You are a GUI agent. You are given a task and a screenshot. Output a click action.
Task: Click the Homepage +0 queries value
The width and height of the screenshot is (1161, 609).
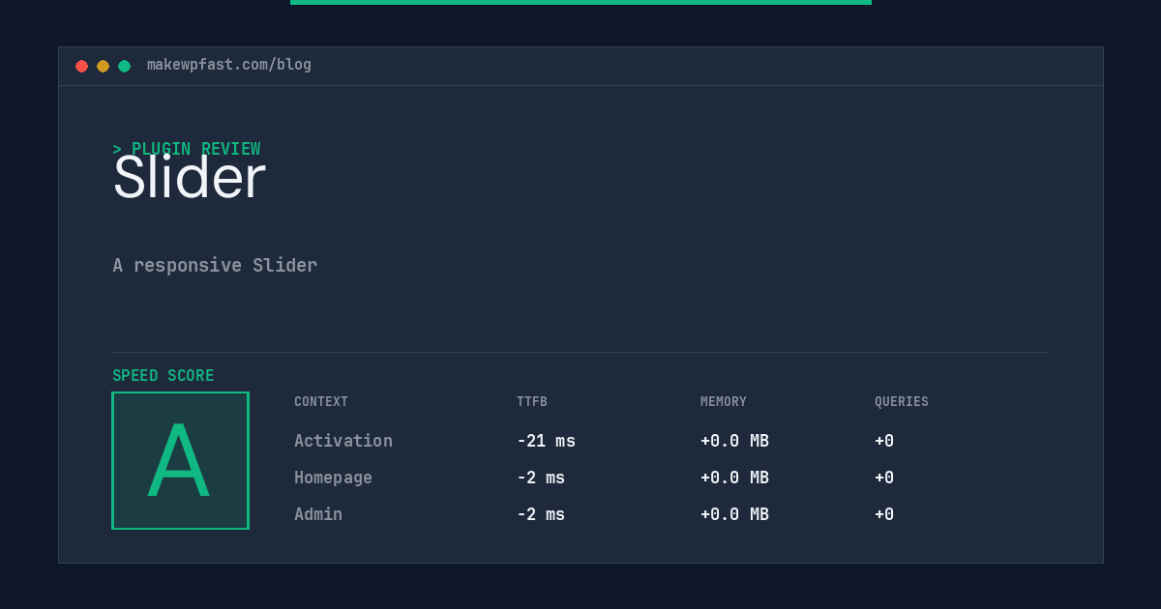(884, 478)
